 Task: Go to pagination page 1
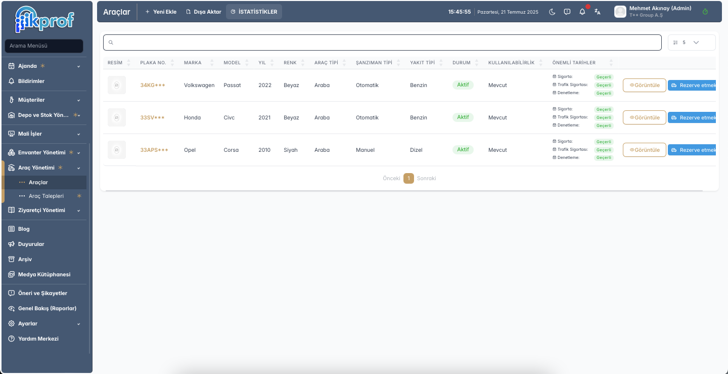408,178
